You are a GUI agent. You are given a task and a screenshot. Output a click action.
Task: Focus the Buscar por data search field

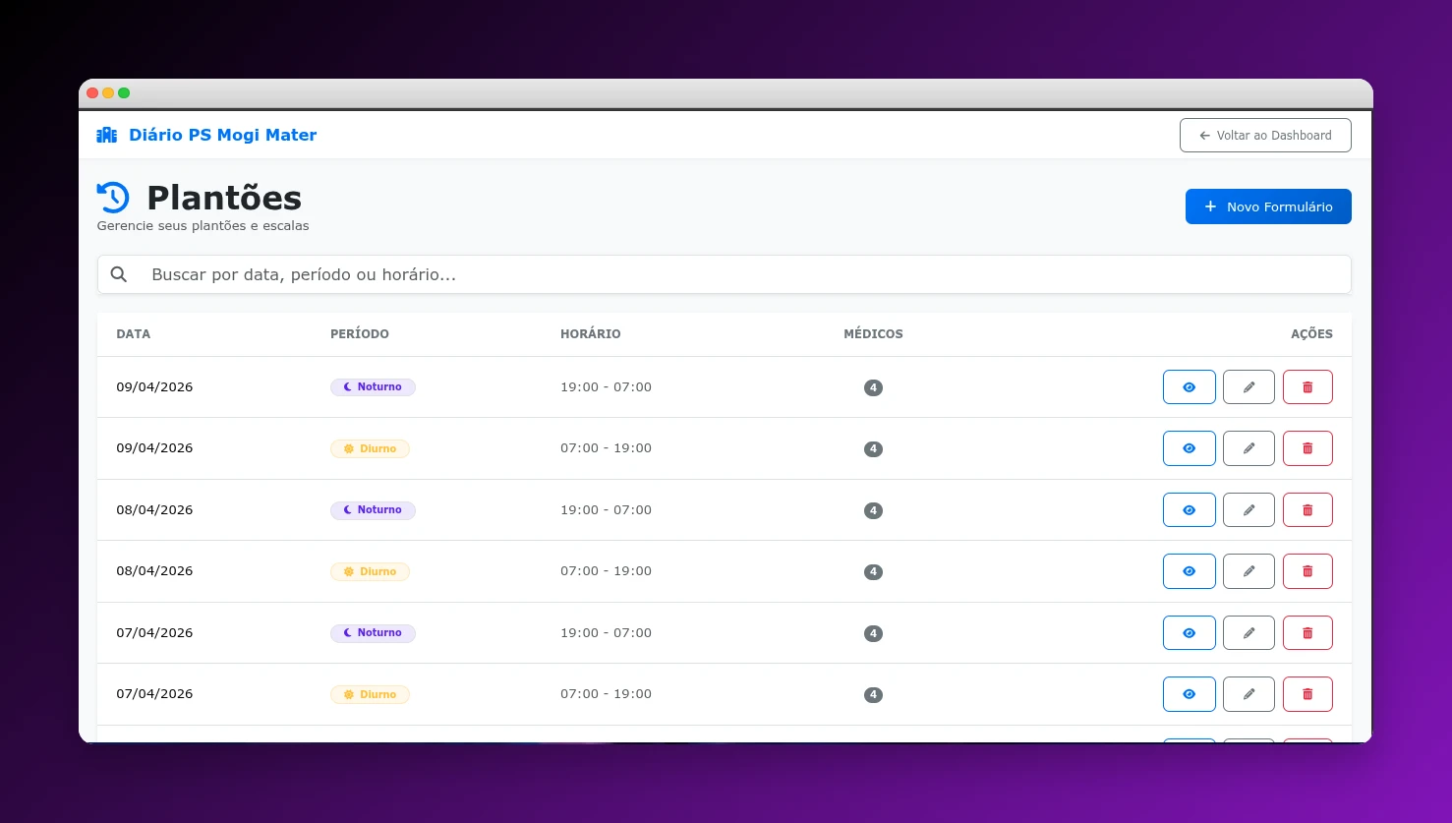pyautogui.click(x=725, y=274)
